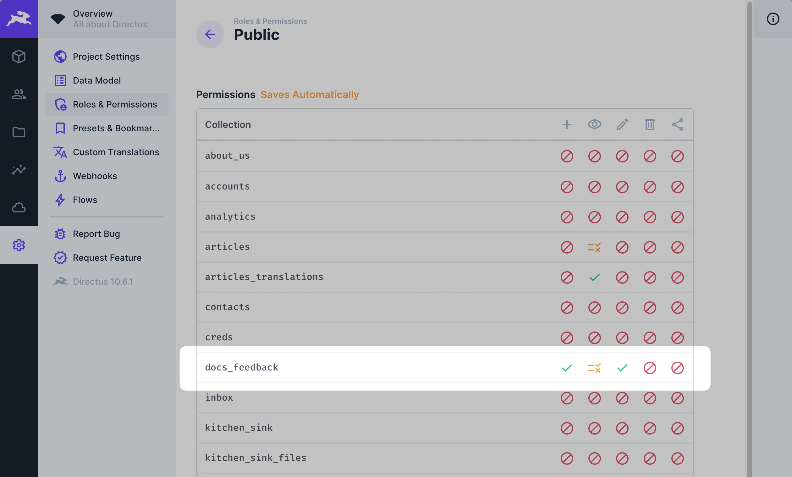Toggle Read permission for articles collection

(594, 246)
